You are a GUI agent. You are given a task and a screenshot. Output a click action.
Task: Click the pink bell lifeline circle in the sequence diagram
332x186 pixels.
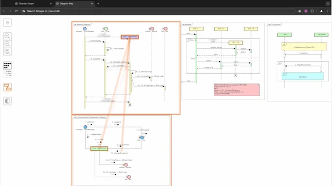(x=166, y=29)
